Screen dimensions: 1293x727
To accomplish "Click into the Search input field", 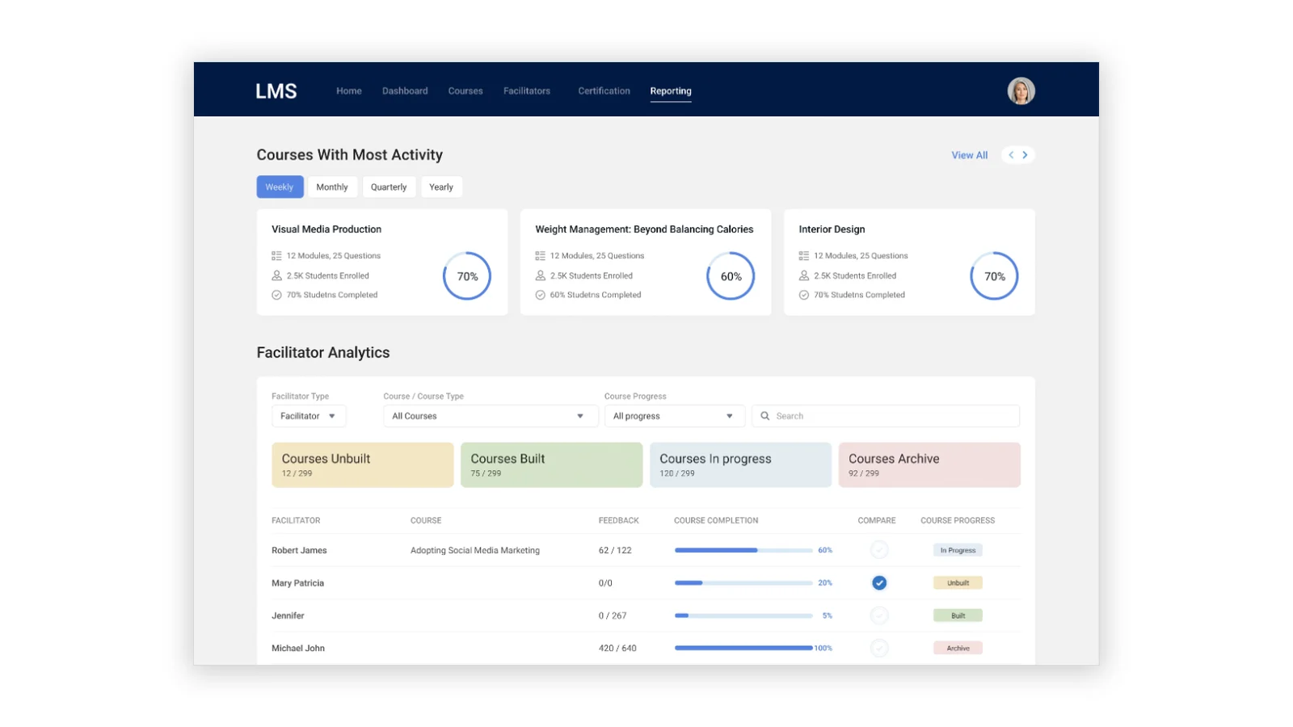I will [x=886, y=416].
